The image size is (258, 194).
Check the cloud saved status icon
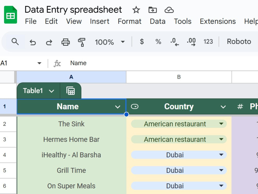pos(169,10)
